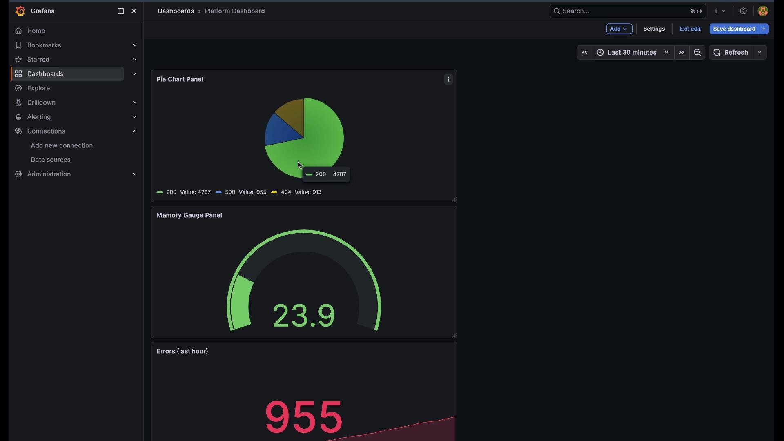Open Pie Chart Panel menu dots
Image resolution: width=784 pixels, height=441 pixels.
(449, 80)
